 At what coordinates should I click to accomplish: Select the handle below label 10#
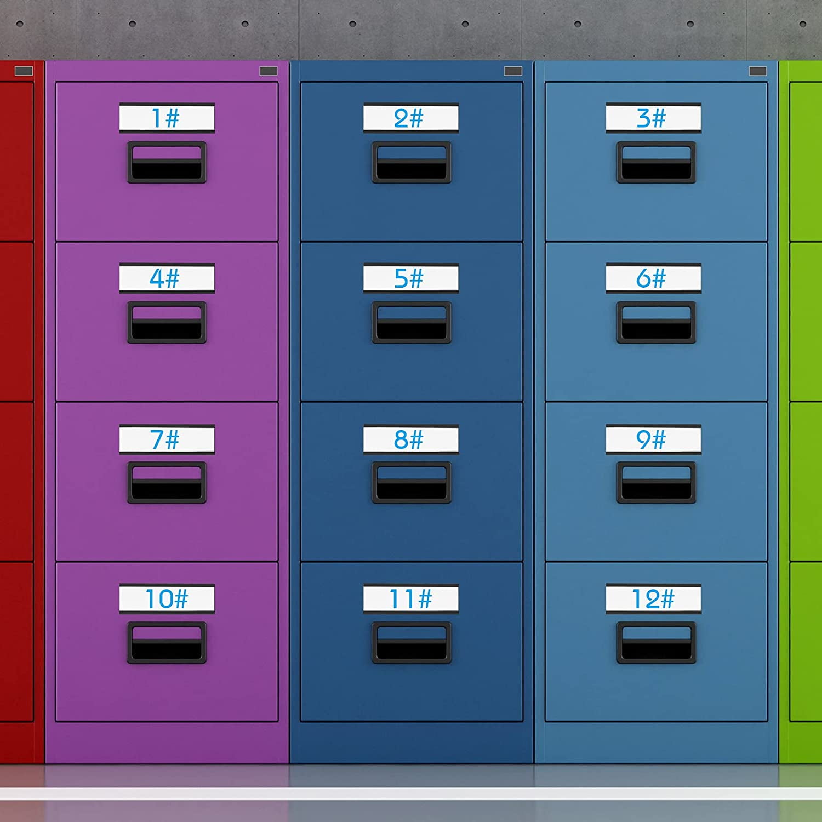[x=167, y=643]
